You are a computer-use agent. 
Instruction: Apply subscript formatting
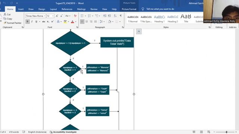(48, 22)
